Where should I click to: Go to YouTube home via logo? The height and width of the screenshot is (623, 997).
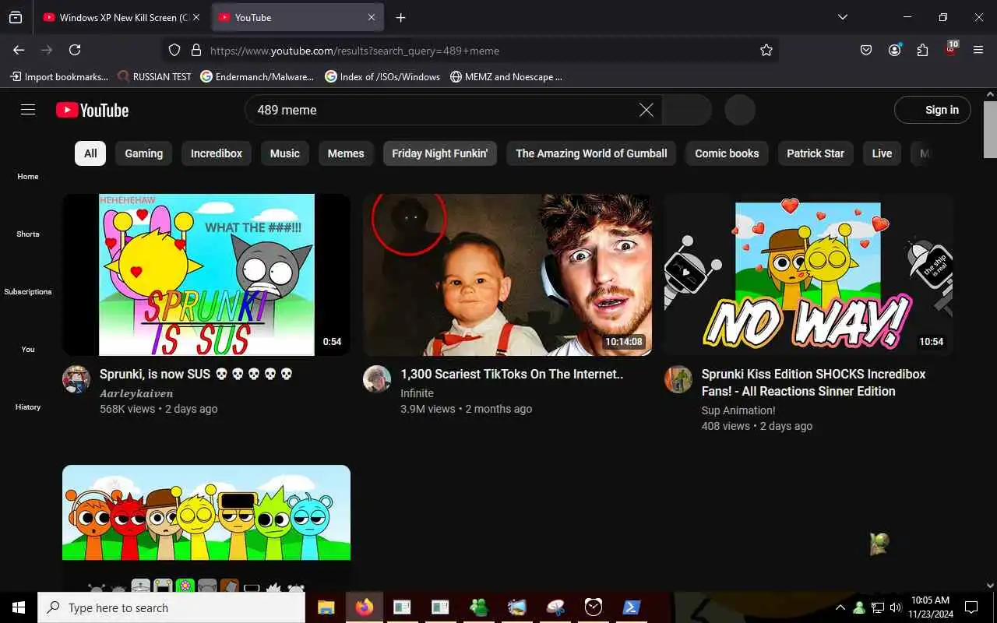[x=92, y=110]
